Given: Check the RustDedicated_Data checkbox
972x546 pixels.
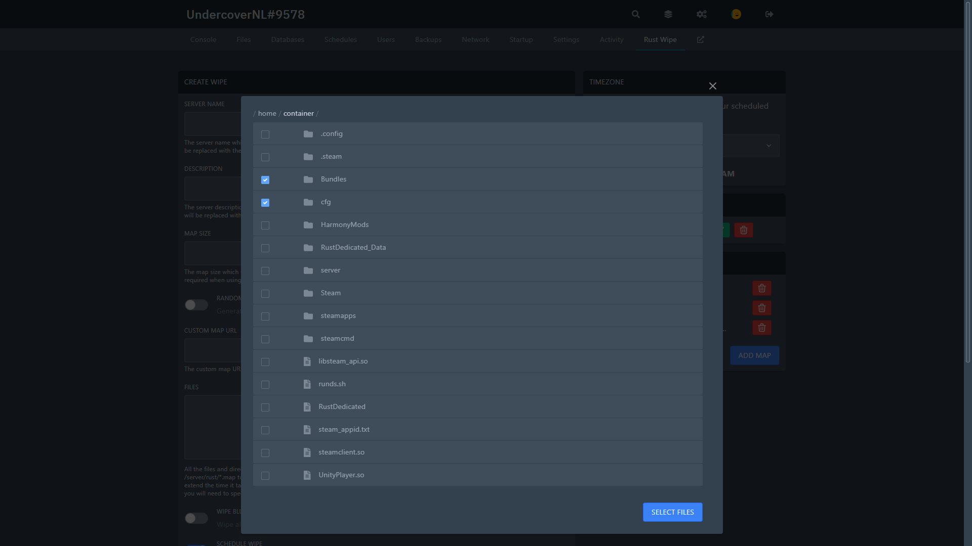Looking at the screenshot, I should [x=265, y=248].
